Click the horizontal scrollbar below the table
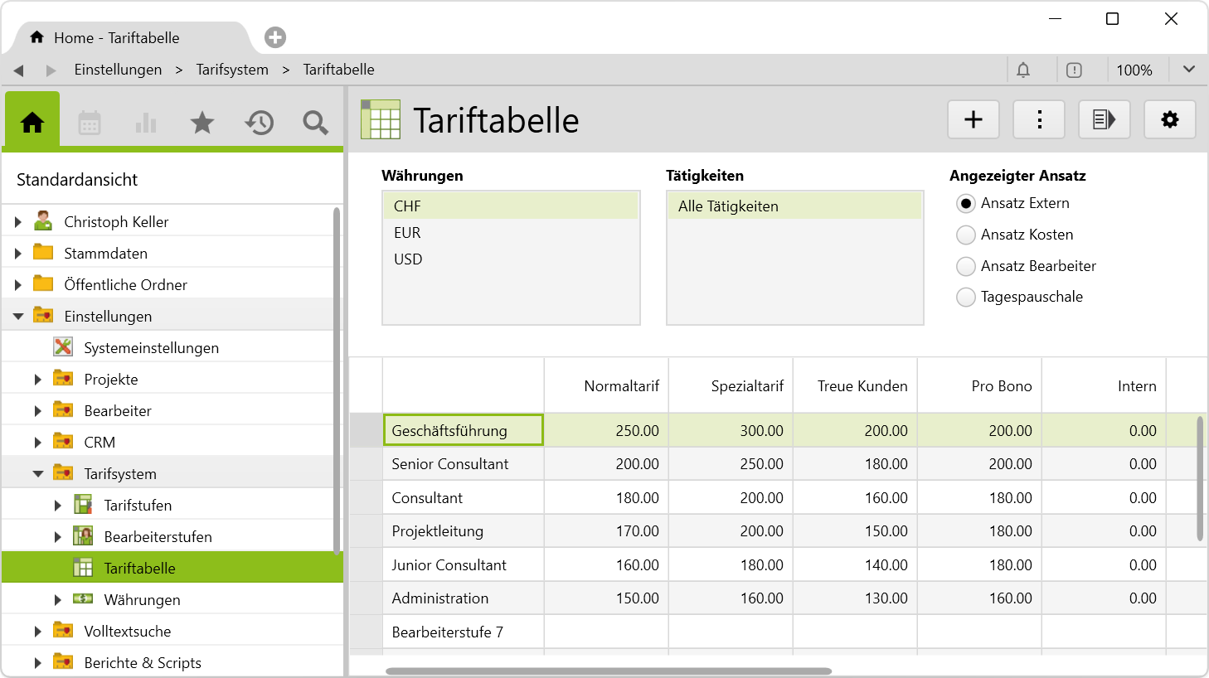 (x=608, y=671)
